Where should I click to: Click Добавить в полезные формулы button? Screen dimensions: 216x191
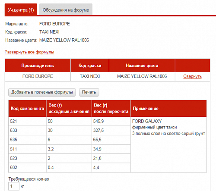tap(42, 92)
